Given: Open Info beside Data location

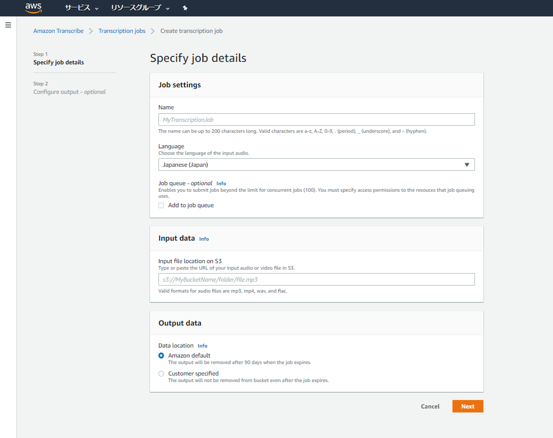Looking at the screenshot, I should [x=202, y=346].
